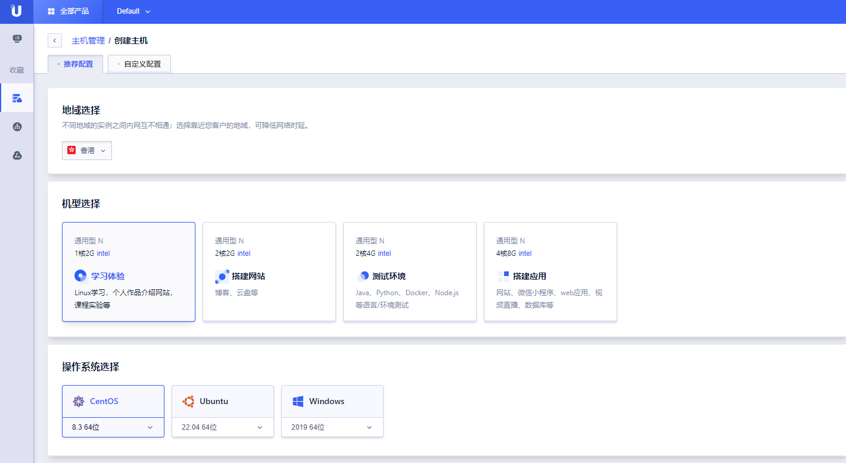Viewport: 846px width, 463px height.
Task: Open 全部产品 in the top navigation bar
Action: click(67, 11)
